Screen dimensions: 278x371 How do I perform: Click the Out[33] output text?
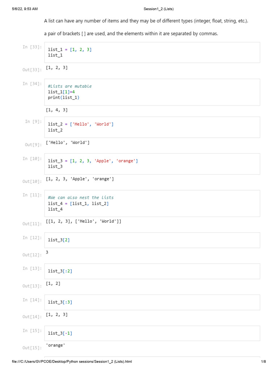(57, 67)
